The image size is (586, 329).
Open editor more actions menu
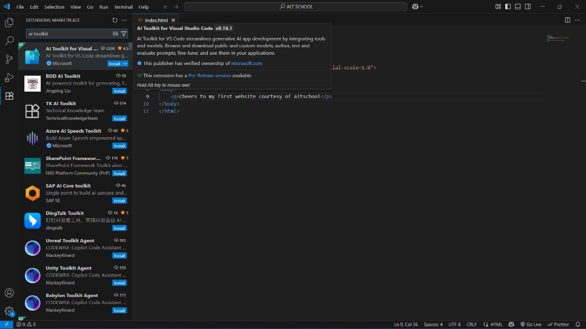(x=577, y=20)
